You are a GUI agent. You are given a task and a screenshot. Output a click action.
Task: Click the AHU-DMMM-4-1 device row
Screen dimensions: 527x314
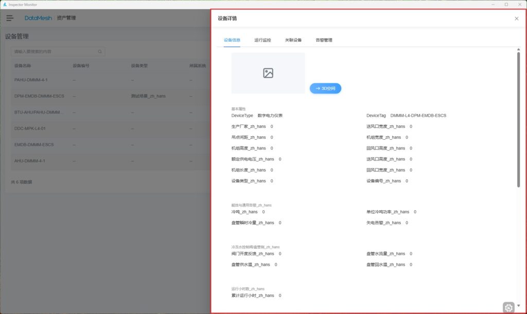coord(30,161)
